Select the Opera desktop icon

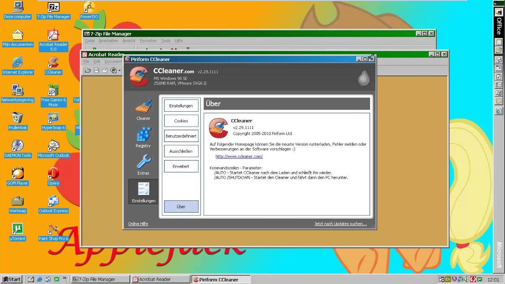point(53,177)
